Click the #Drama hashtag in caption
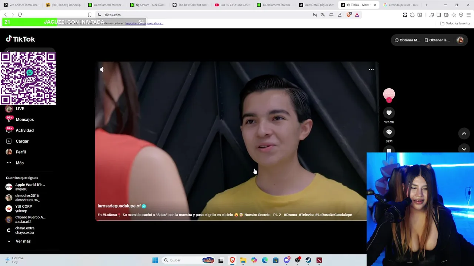The width and height of the screenshot is (474, 266). 290,215
